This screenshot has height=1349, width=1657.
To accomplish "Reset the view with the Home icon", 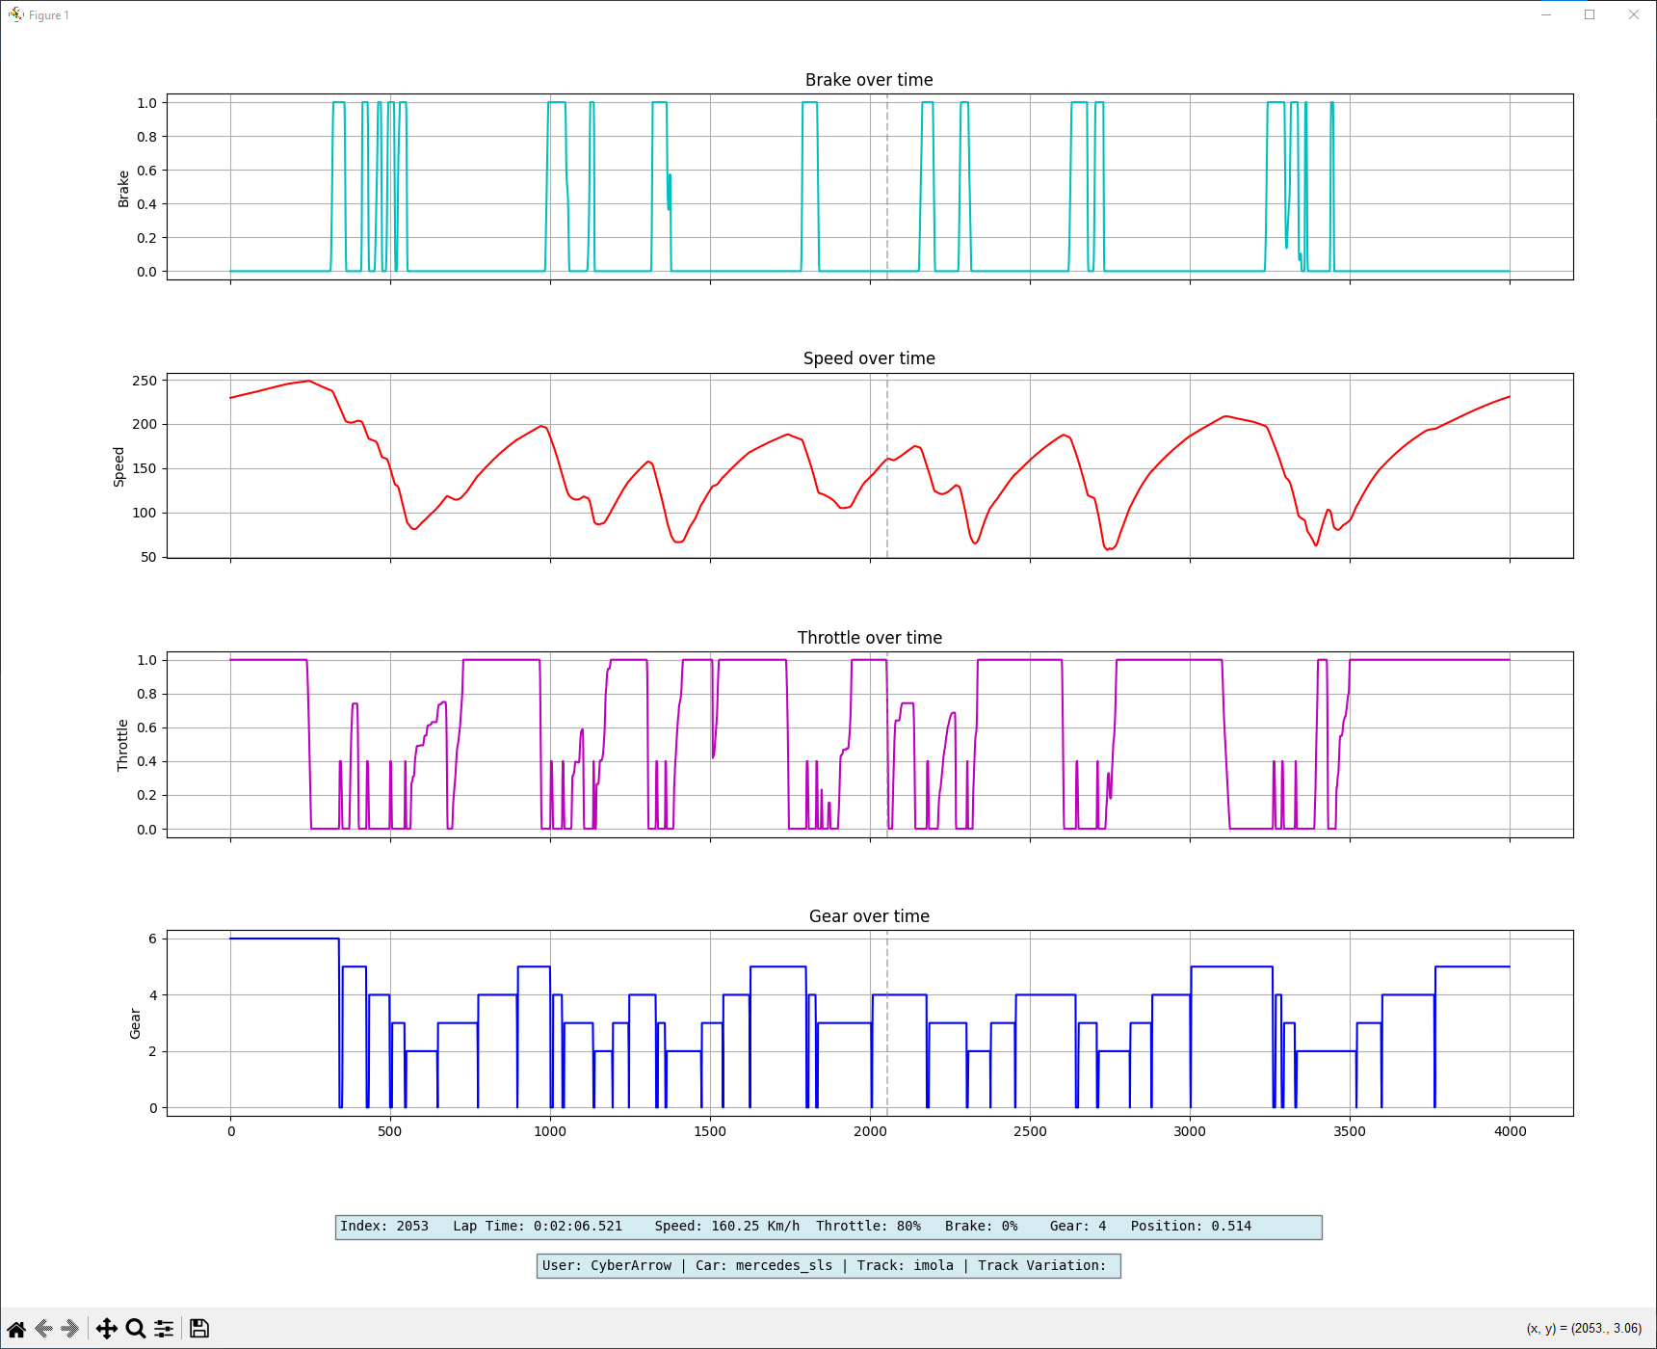I will pyautogui.click(x=16, y=1329).
